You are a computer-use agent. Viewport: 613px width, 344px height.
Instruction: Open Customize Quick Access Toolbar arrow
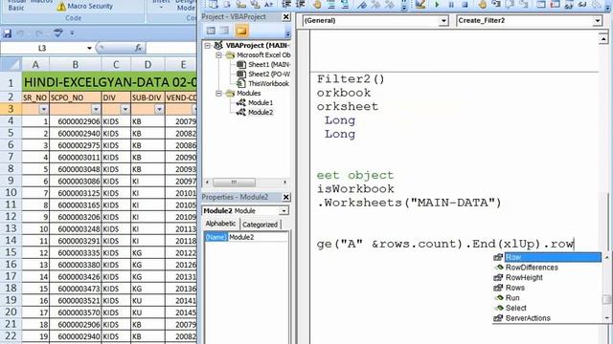coord(72,33)
